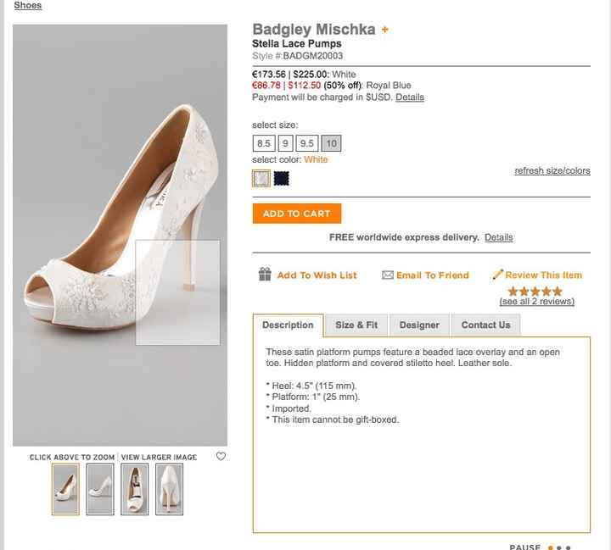Click the Badgley Mischka brand name

pos(314,29)
